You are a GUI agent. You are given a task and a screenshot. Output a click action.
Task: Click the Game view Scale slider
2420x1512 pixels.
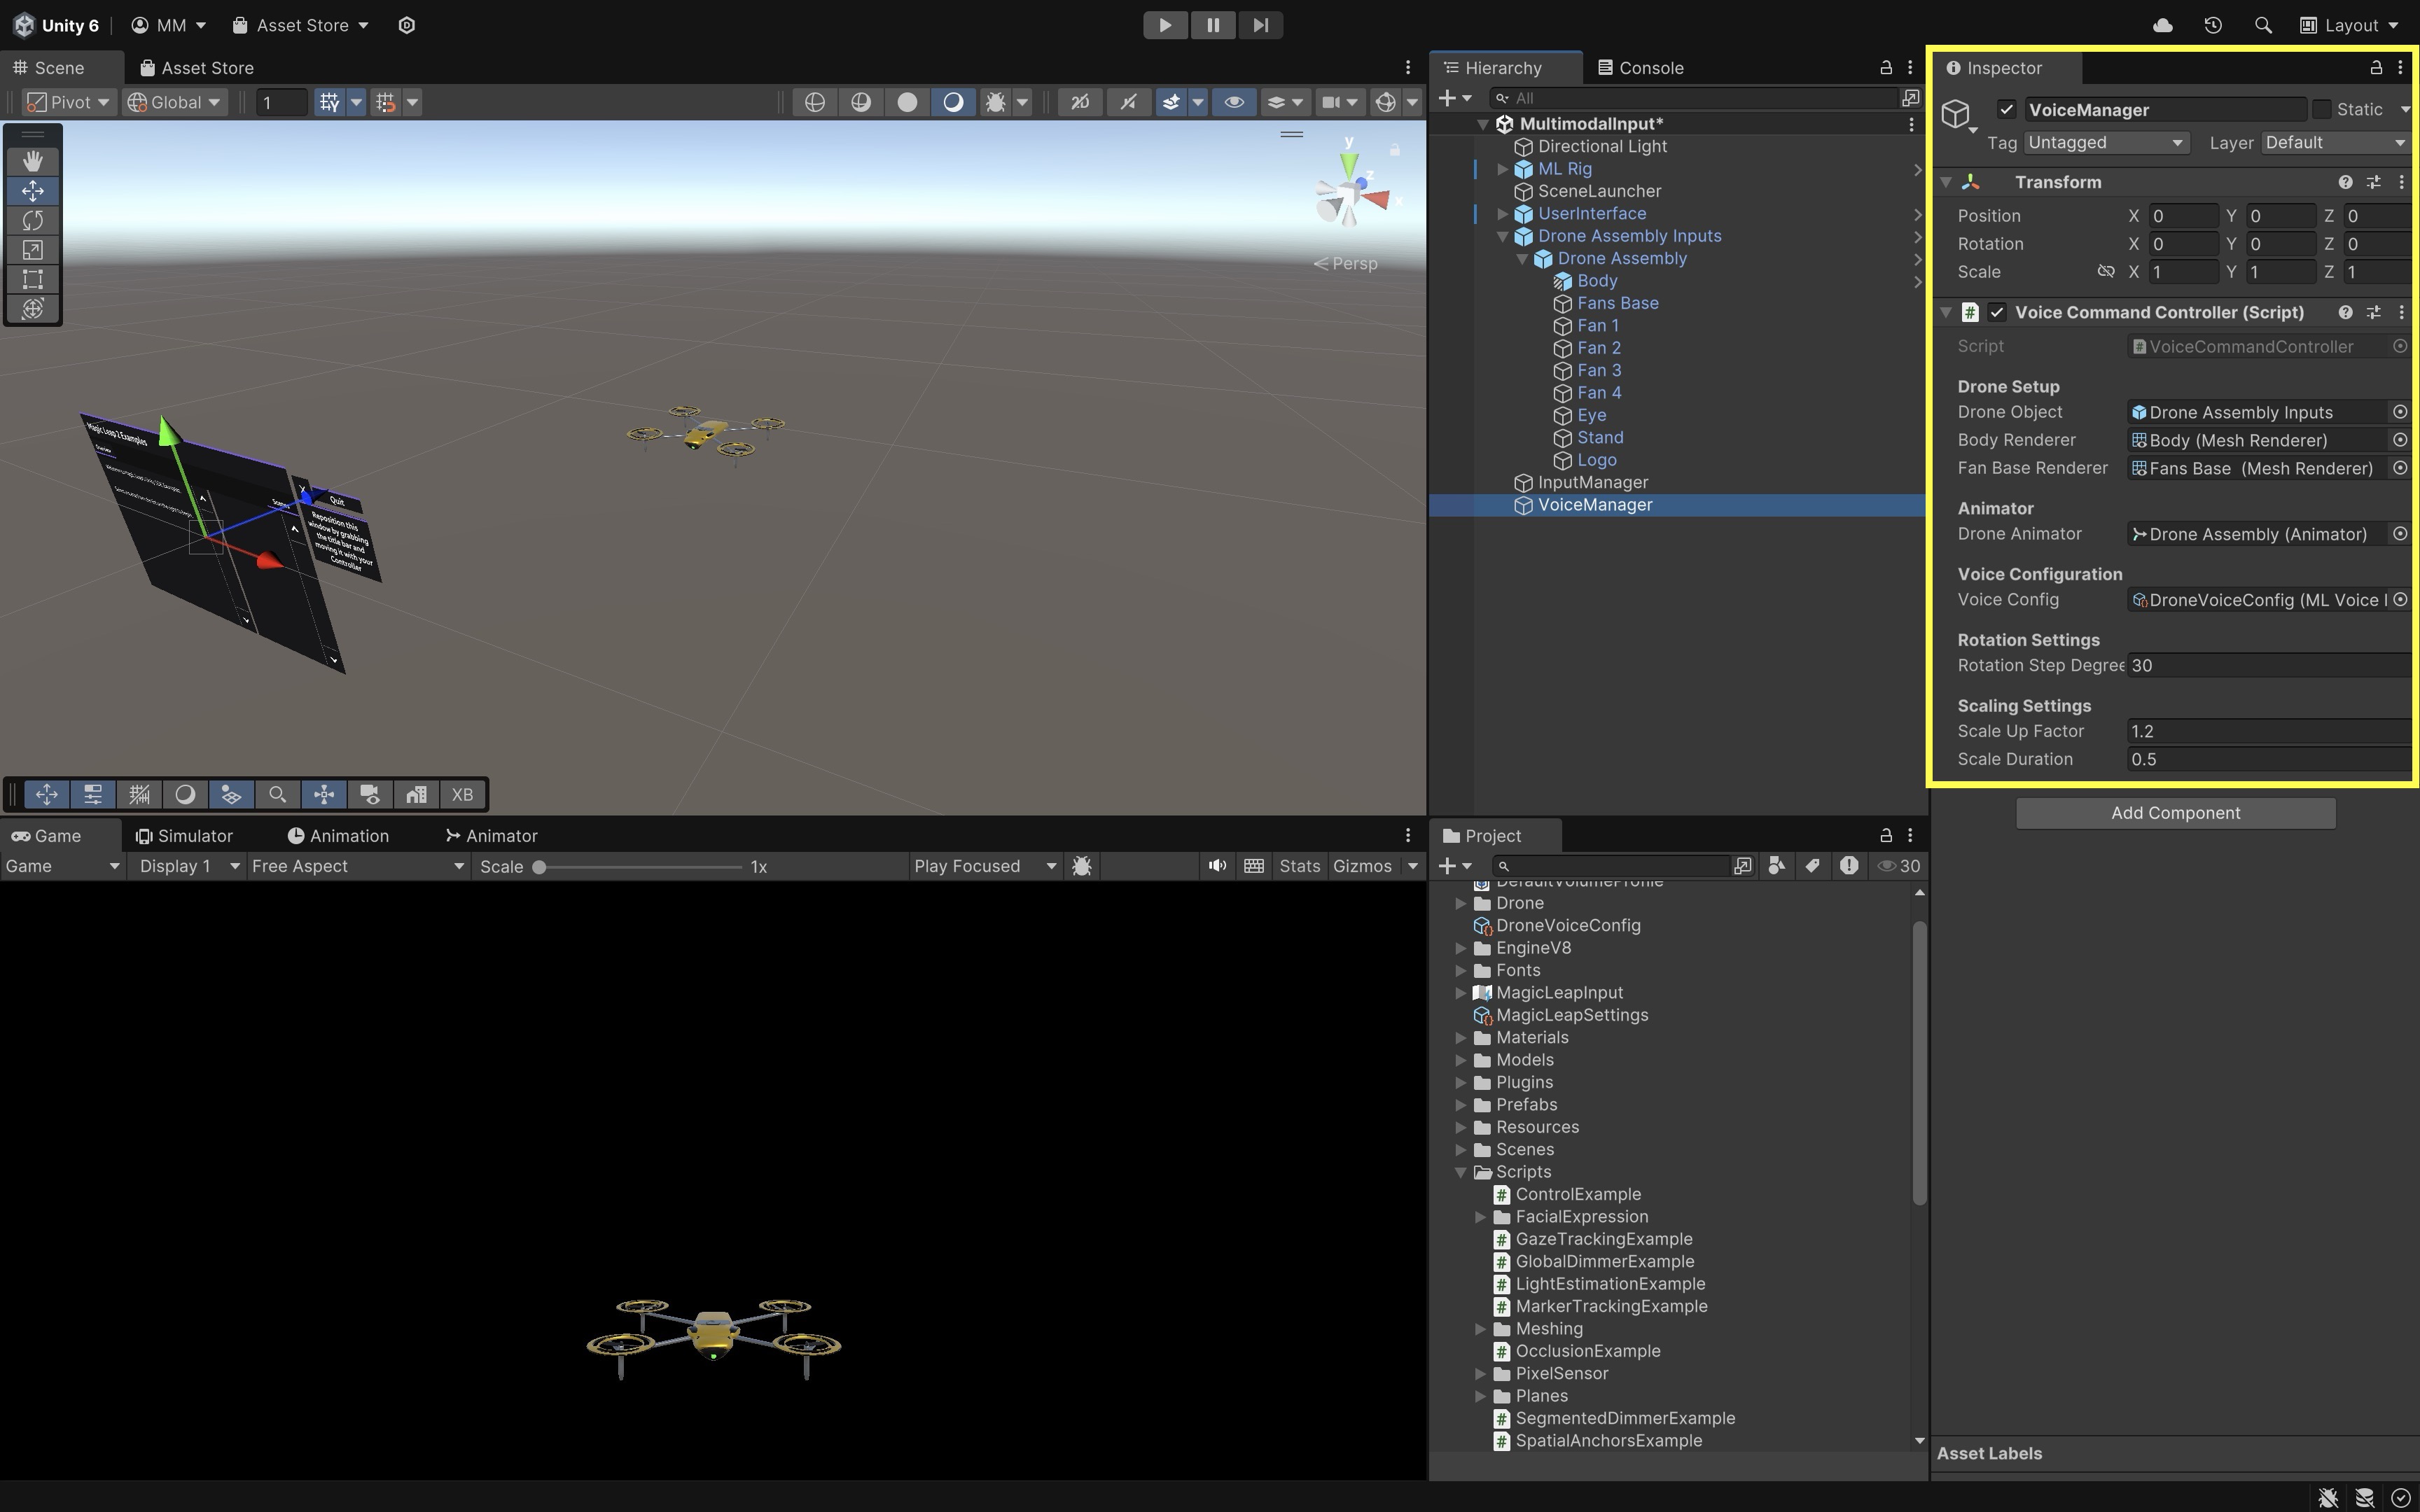coord(640,867)
